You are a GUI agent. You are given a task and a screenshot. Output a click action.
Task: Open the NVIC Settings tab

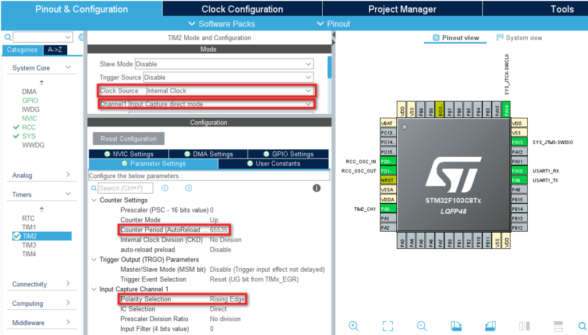click(x=129, y=154)
